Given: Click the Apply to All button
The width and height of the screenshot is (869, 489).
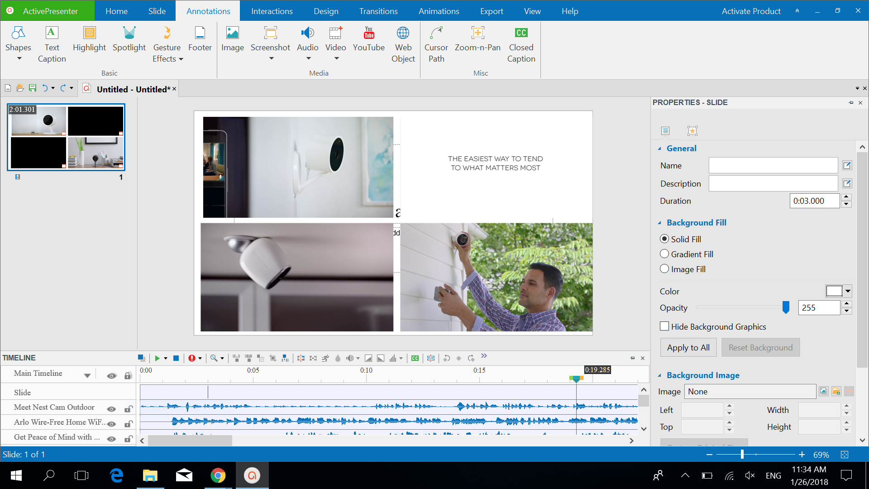Looking at the screenshot, I should click(688, 347).
